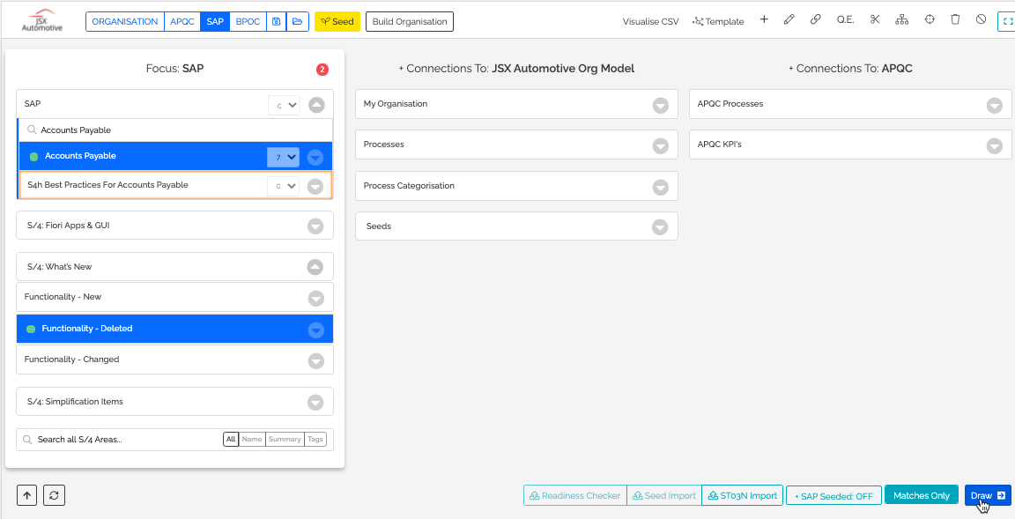Click the scissors cut icon
This screenshot has height=519, width=1015.
[x=875, y=20]
